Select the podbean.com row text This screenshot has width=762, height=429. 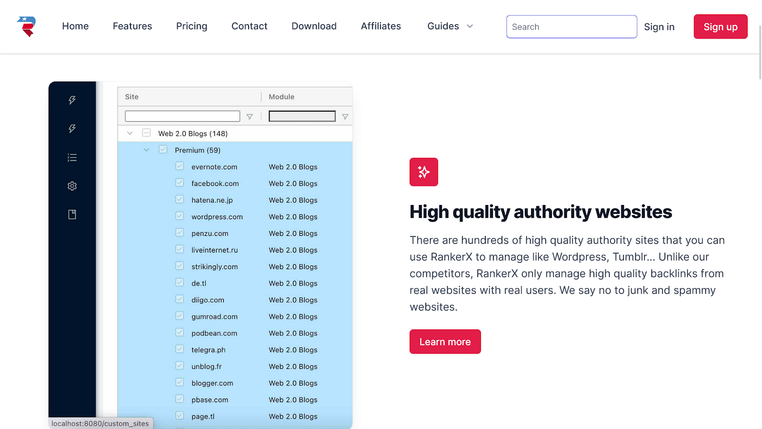214,334
